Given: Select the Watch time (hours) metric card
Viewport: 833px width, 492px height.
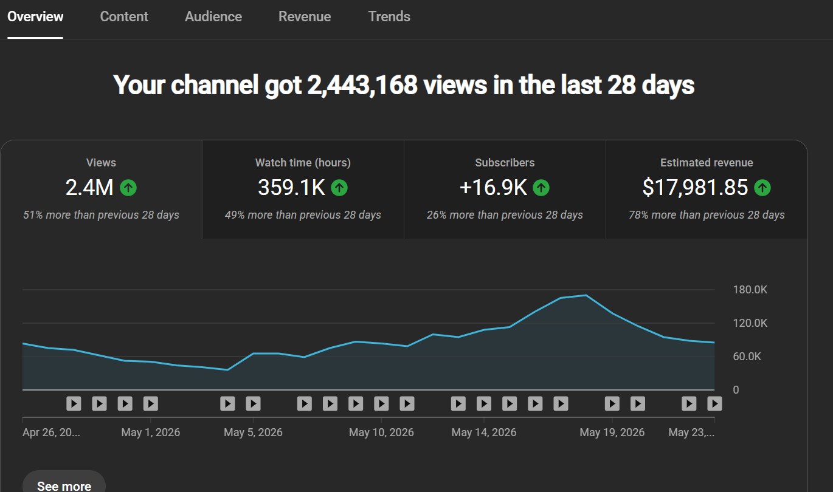Looking at the screenshot, I should click(303, 190).
